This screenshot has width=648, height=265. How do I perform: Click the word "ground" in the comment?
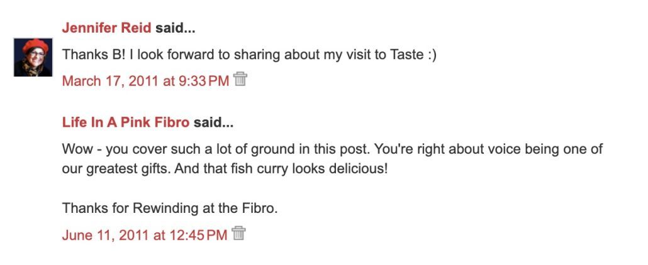pyautogui.click(x=252, y=149)
